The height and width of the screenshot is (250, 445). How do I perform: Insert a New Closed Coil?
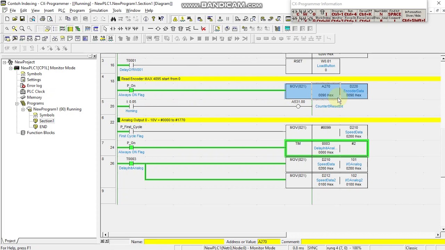[x=165, y=29]
